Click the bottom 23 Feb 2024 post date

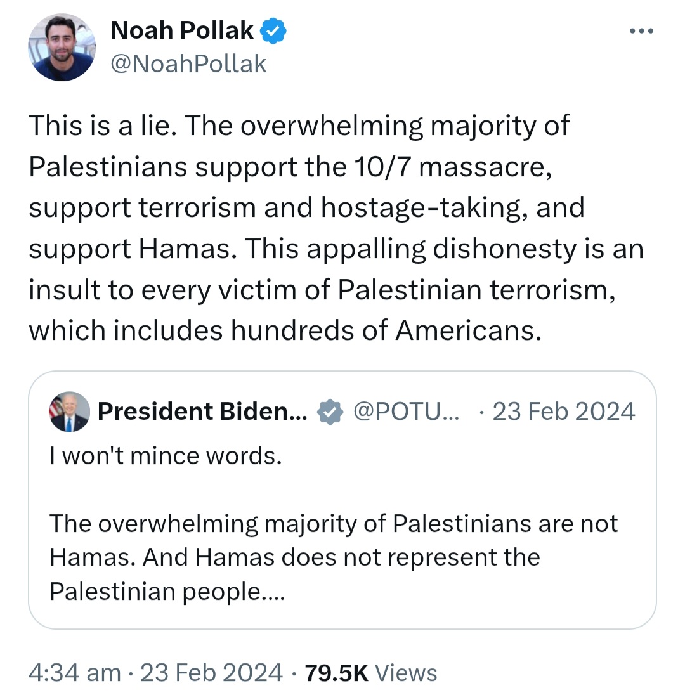coord(211,672)
